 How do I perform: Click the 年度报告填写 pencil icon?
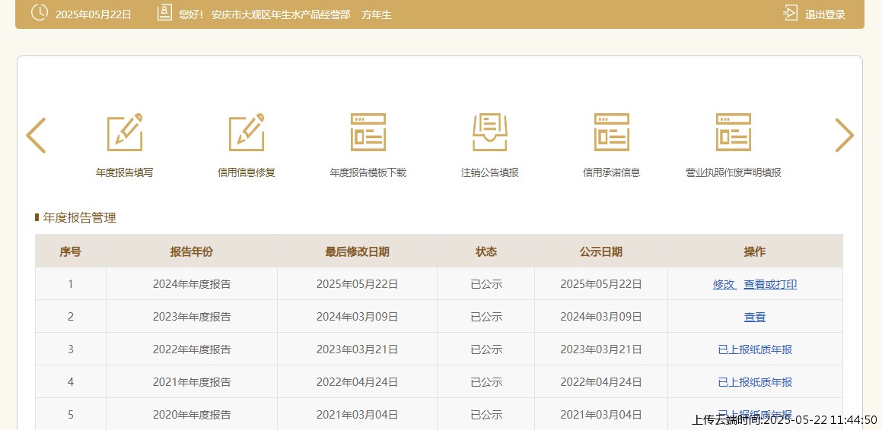click(x=124, y=132)
